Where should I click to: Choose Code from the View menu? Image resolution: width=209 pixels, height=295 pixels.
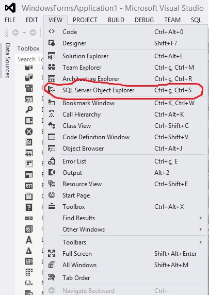pos(124,31)
